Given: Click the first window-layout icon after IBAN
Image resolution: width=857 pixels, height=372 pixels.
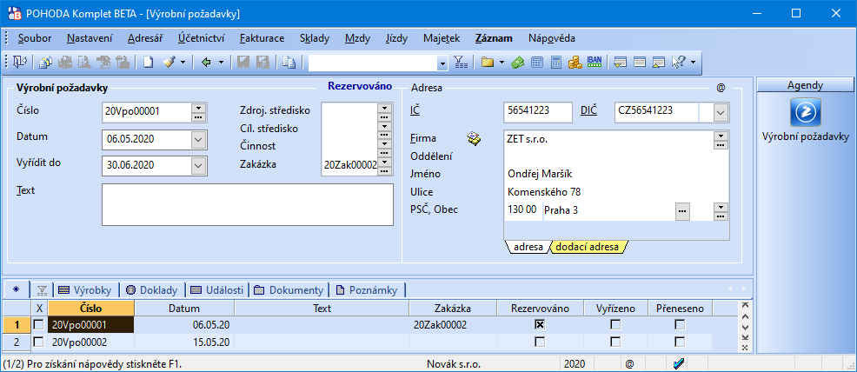Looking at the screenshot, I should (620, 63).
